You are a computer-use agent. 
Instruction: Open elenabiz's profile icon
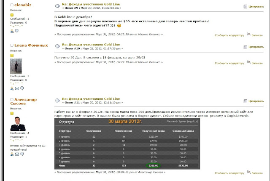(x=12, y=31)
